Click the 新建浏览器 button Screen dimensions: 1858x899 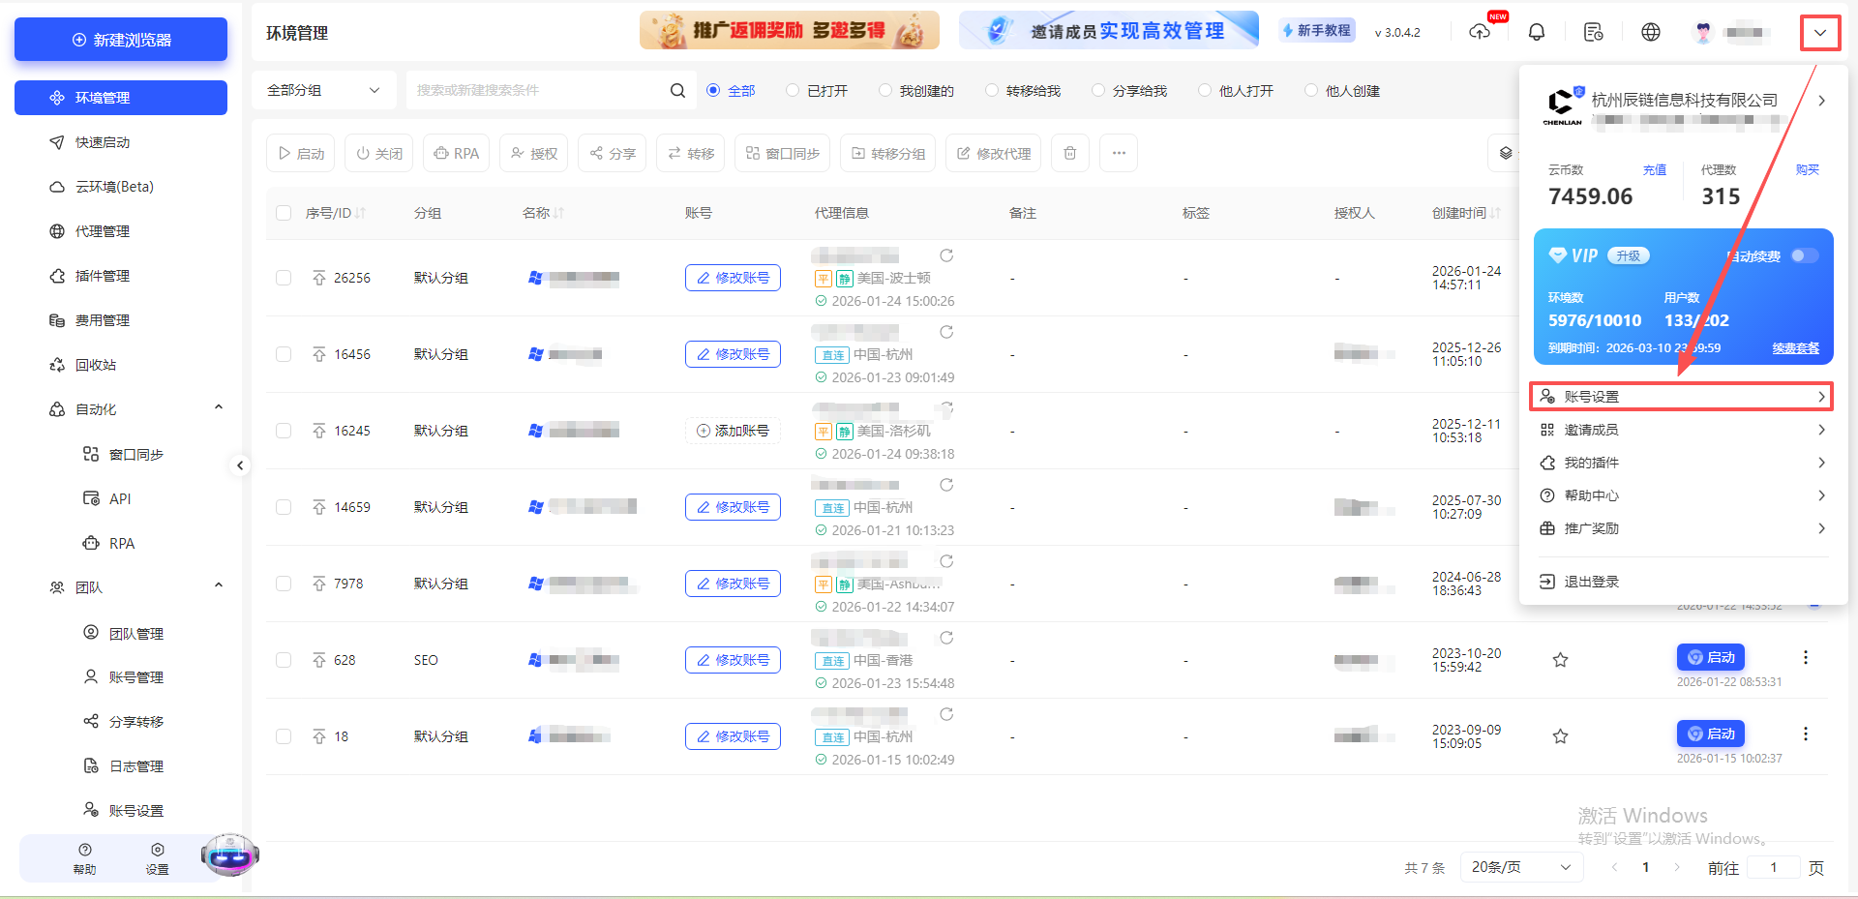point(120,39)
